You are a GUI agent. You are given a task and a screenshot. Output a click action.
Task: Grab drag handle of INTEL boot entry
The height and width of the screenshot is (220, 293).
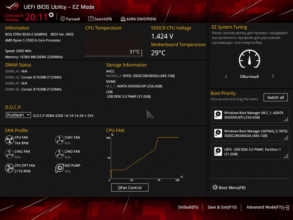[x=286, y=138]
